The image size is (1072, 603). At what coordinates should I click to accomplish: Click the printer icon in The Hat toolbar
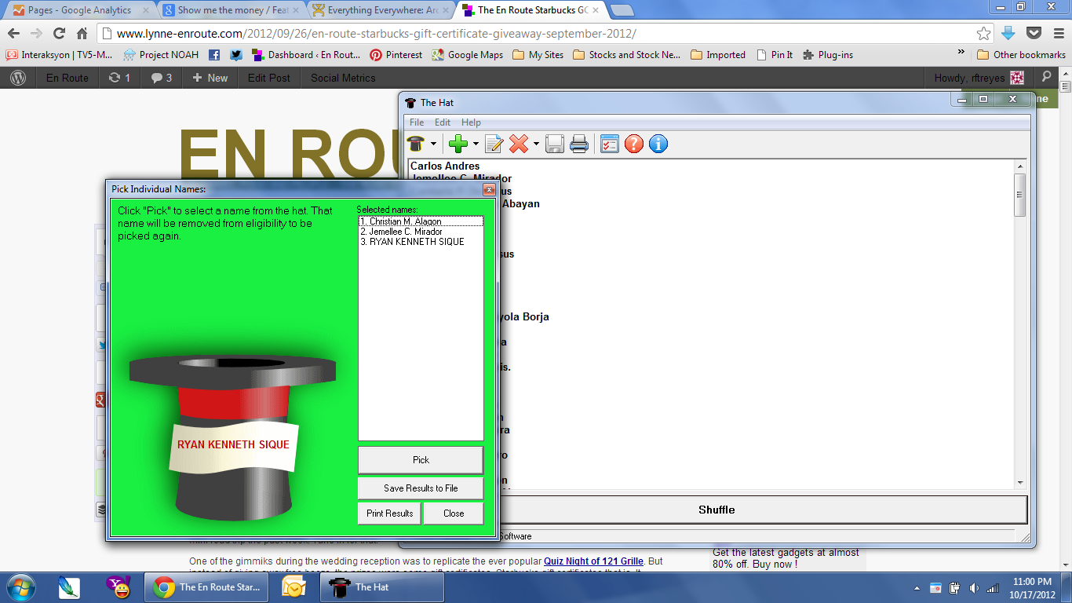click(x=579, y=144)
